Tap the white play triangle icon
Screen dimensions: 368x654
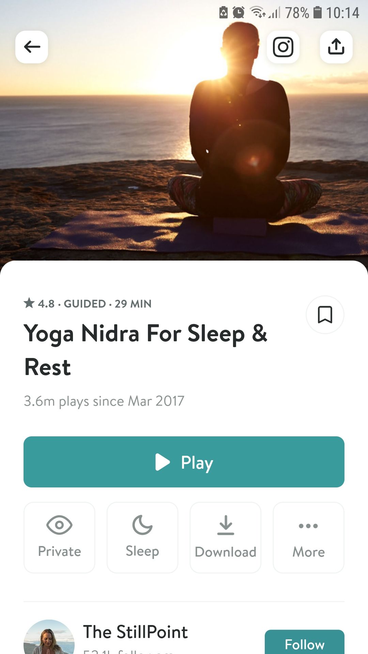click(x=163, y=462)
